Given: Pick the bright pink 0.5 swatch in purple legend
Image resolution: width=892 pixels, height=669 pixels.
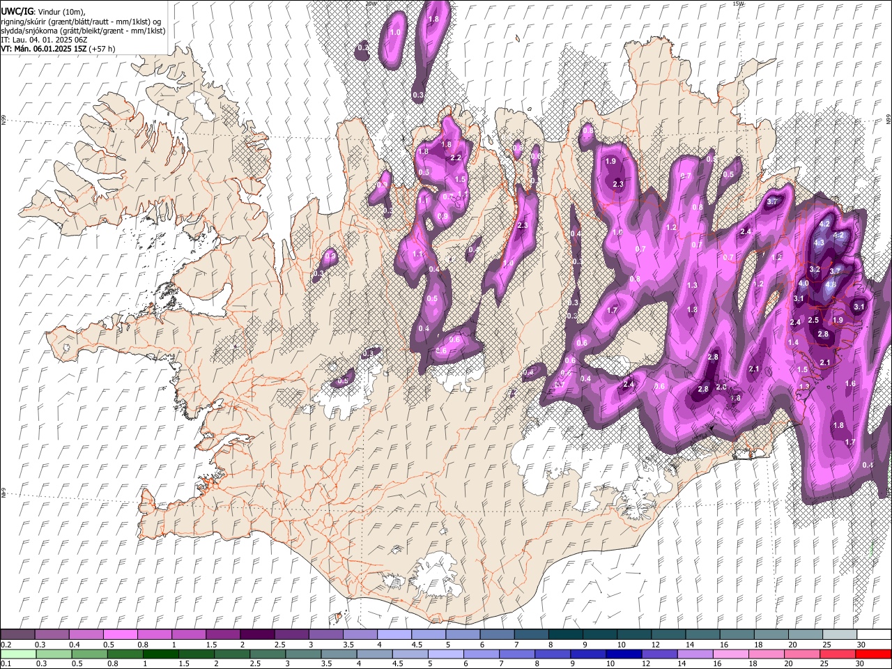Looking at the screenshot, I should coord(120,635).
